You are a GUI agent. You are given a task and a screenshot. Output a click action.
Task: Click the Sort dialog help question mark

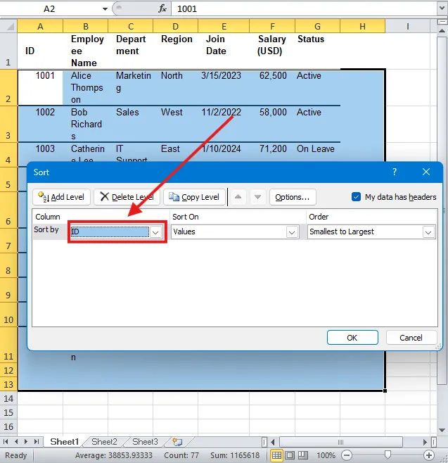point(395,172)
